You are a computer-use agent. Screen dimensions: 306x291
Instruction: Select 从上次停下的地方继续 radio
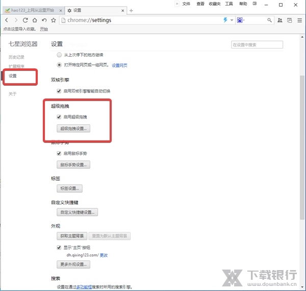point(59,55)
